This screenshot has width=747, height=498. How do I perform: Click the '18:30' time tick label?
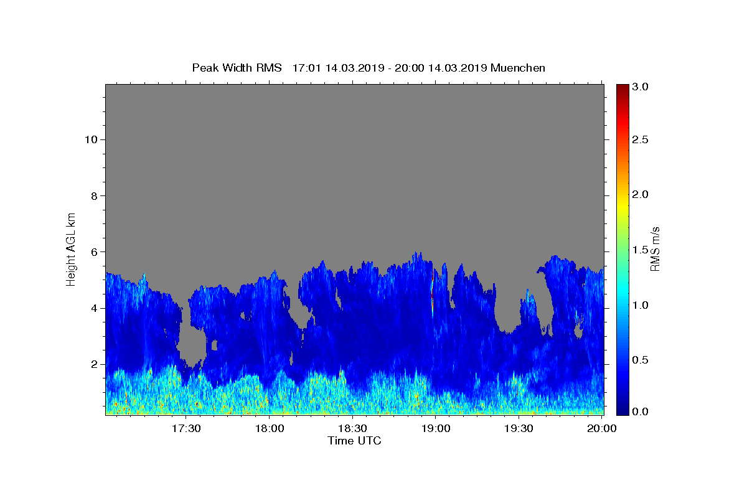coord(353,428)
